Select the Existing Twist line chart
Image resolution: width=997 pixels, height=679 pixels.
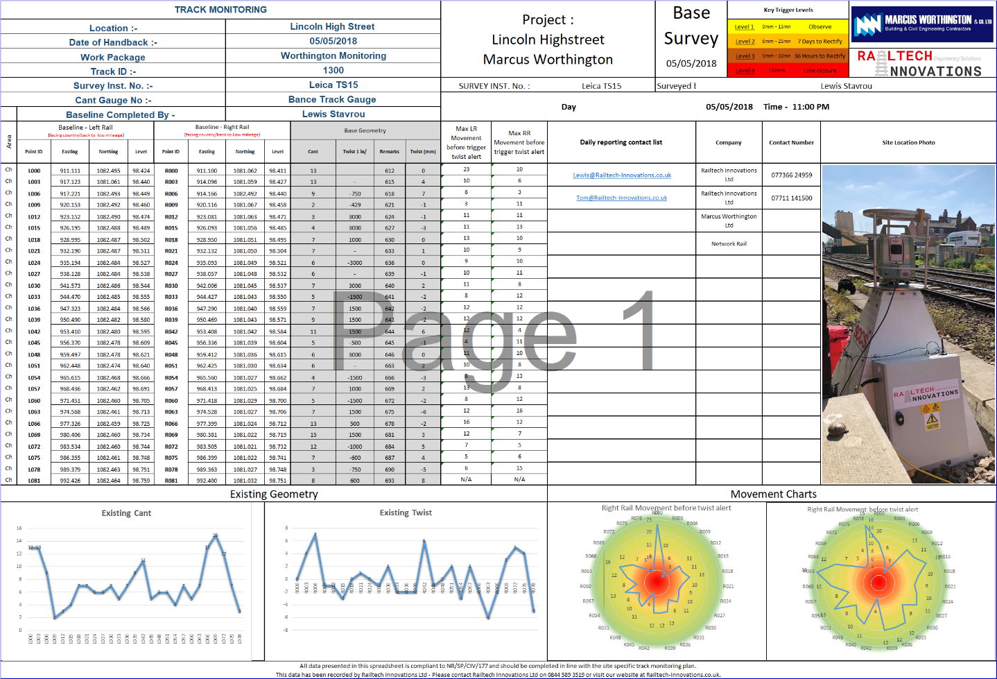406,581
